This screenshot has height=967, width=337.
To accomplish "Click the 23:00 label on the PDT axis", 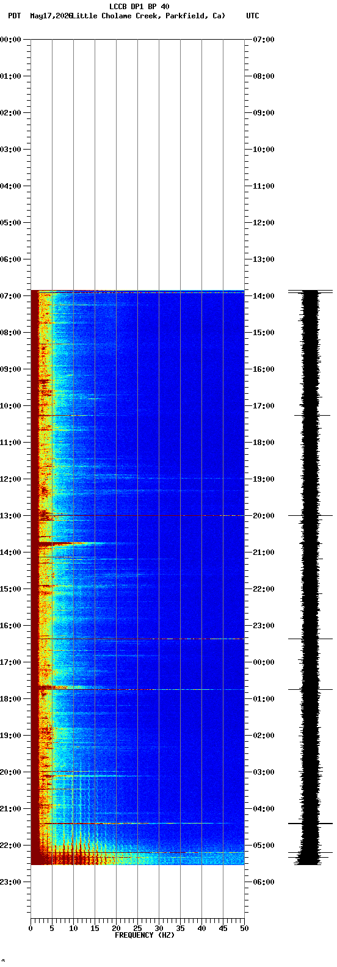I will point(11,882).
